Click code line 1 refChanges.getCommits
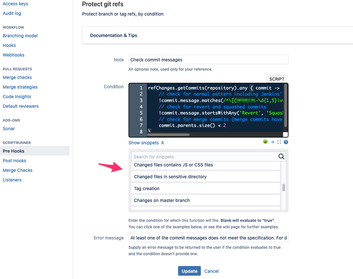Viewport: 353px width, 279px height. coord(214,88)
